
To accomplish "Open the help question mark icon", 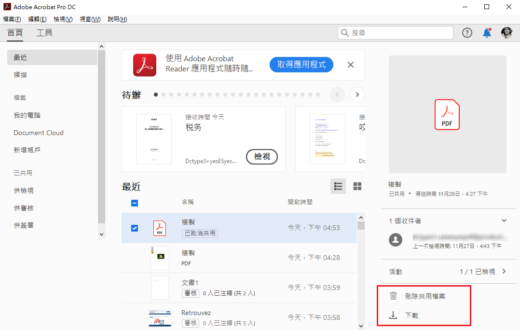I will coord(467,33).
